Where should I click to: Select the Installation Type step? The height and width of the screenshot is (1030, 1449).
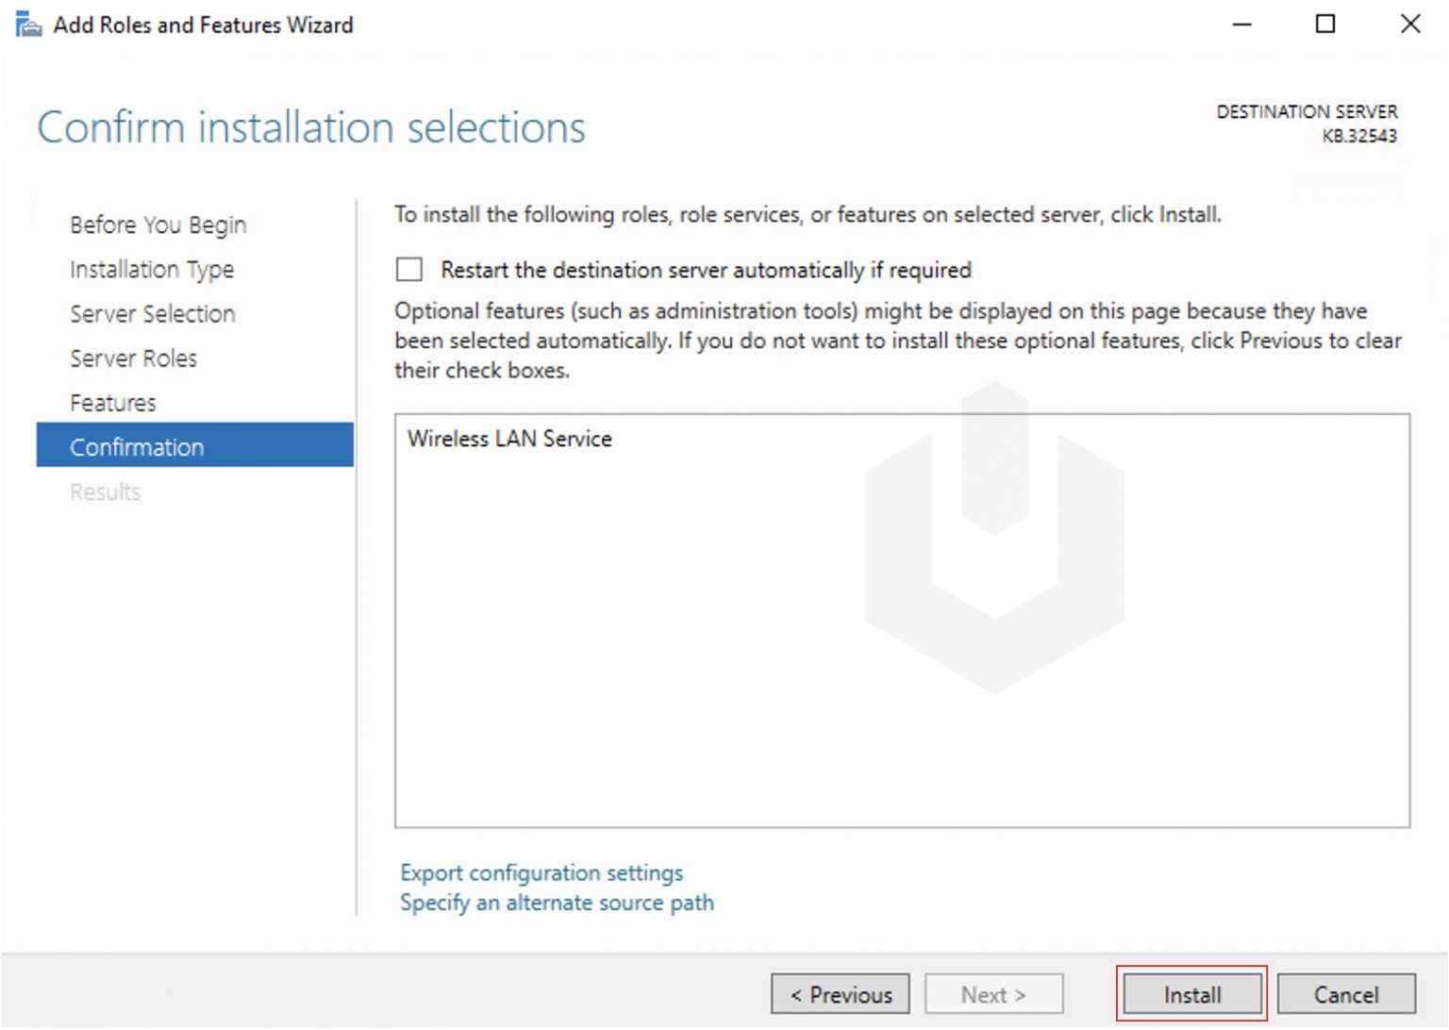click(x=152, y=269)
